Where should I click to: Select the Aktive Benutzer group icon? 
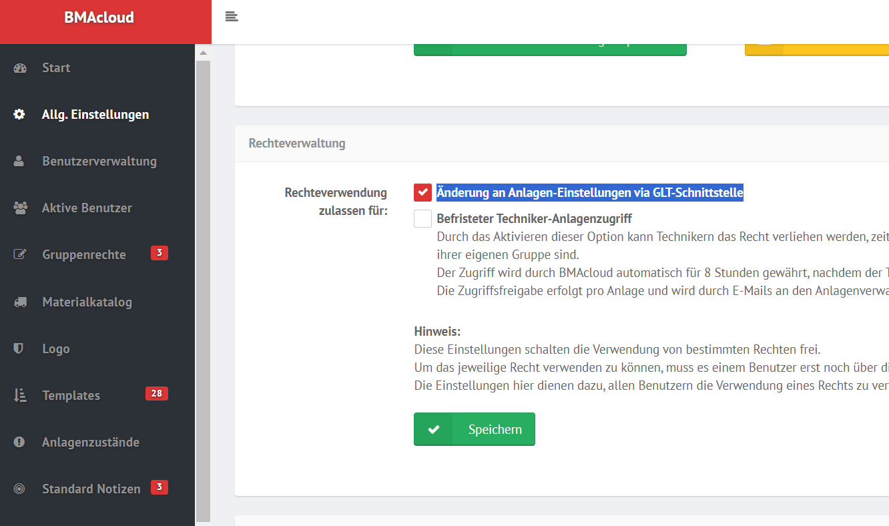(x=20, y=208)
